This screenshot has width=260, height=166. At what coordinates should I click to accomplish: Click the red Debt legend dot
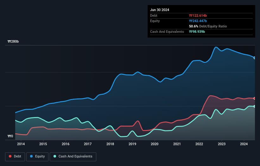10,156
